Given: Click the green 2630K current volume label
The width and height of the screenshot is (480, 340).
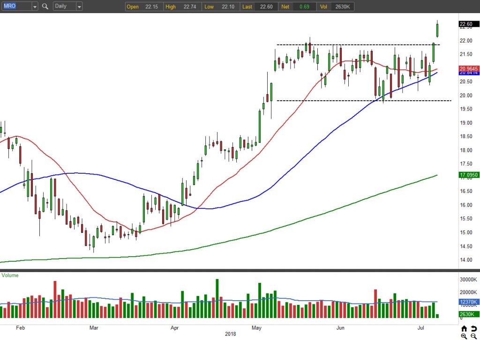Looking at the screenshot, I should point(469,314).
